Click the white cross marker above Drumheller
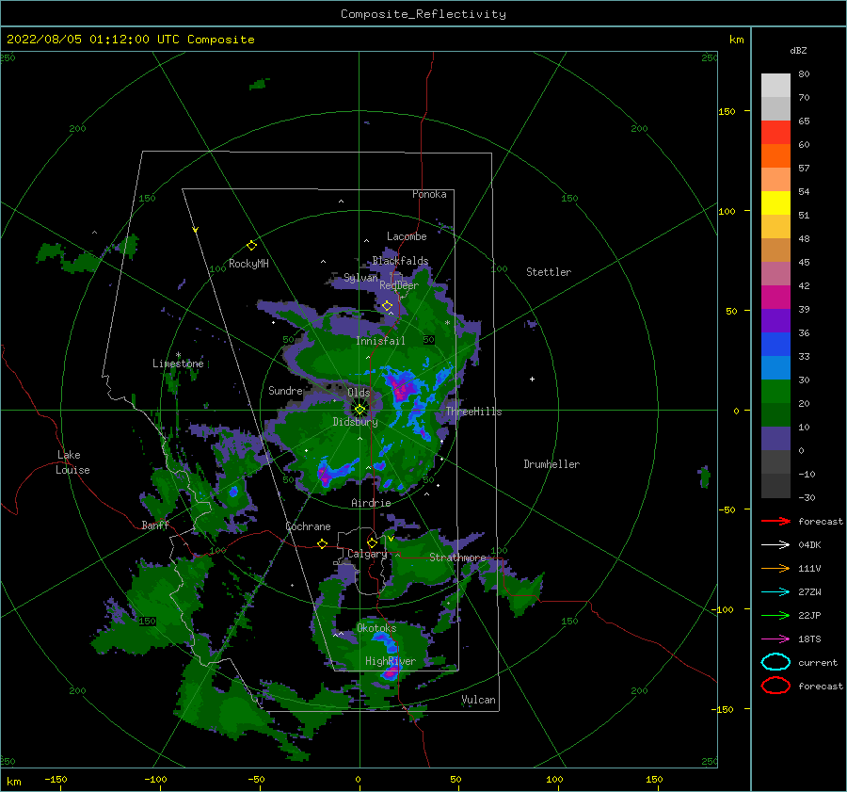 click(x=532, y=379)
